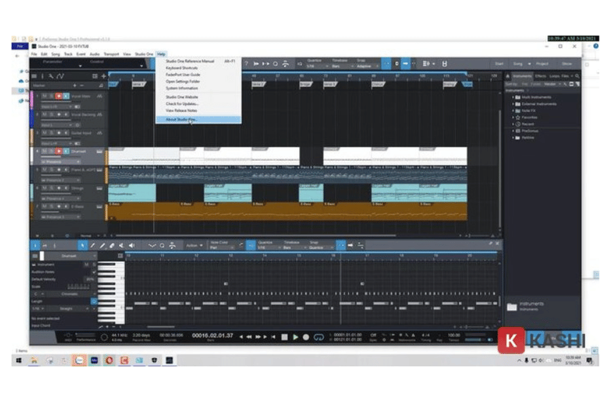This screenshot has height=407, width=611.
Task: Open Keyboard Shortcuts from the Help menu
Action: point(182,67)
